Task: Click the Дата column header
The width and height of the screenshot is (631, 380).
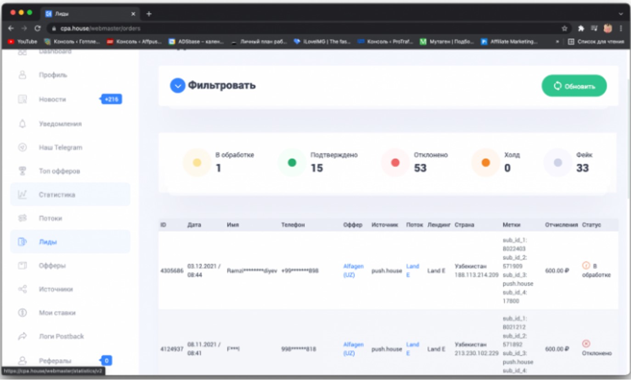Action: [x=194, y=225]
